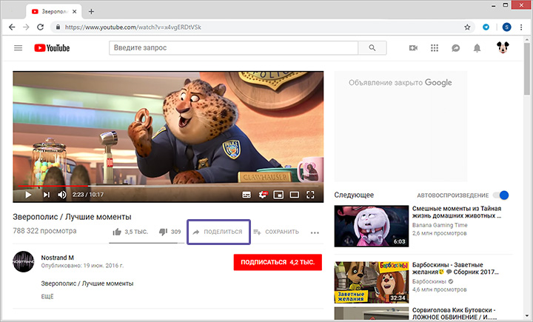Click the magnifier search button
The width and height of the screenshot is (533, 322).
coord(372,48)
